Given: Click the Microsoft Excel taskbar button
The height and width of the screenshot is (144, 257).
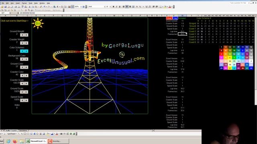Looking at the screenshot, I should 37,141.
